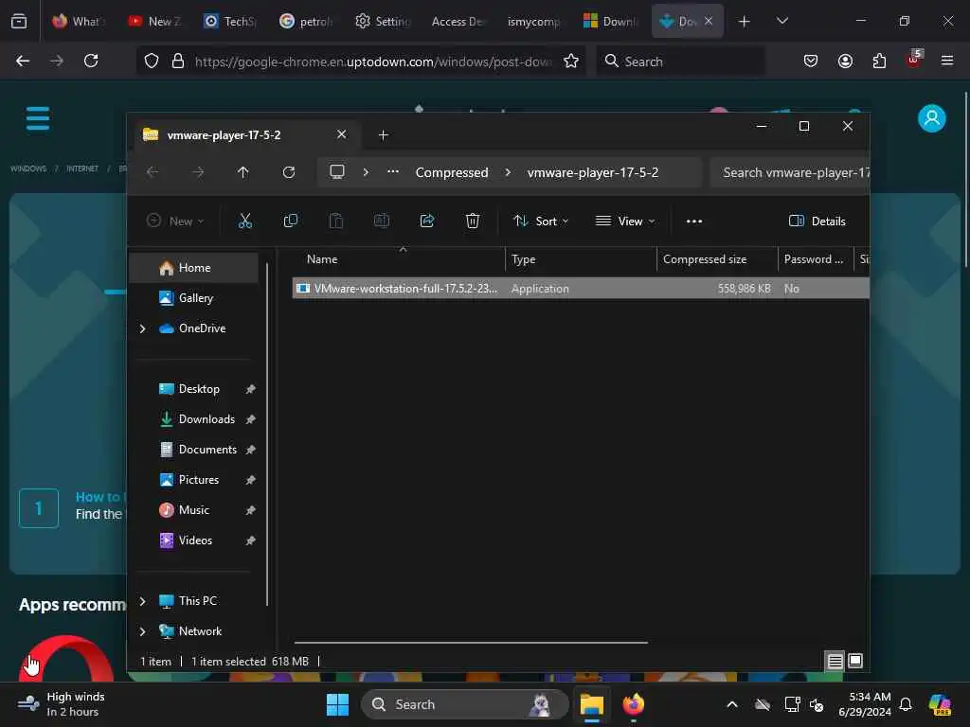Switch to Settings Firefox tab
Viewport: 970px width, 727px height.
point(383,21)
